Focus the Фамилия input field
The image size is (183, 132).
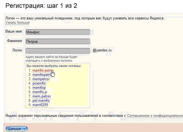[x=58, y=41]
